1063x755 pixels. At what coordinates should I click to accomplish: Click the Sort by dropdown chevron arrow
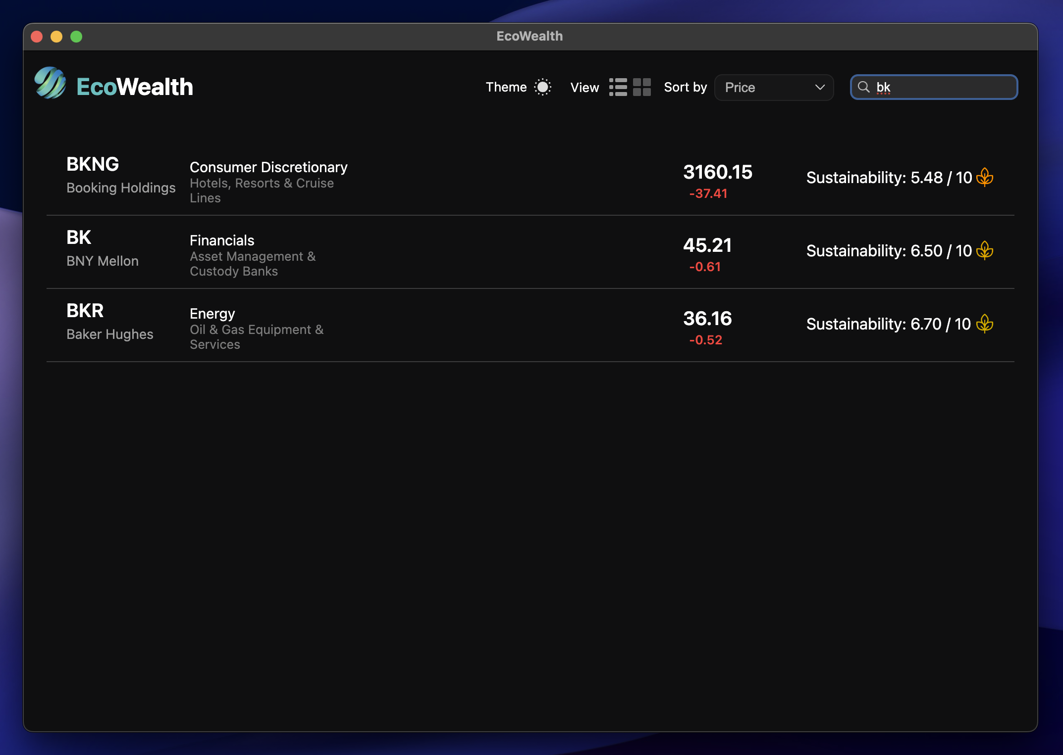[x=820, y=88]
